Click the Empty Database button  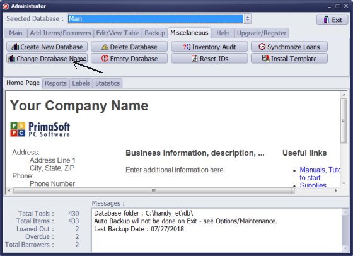(129, 59)
